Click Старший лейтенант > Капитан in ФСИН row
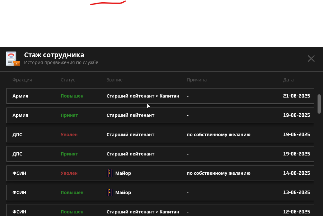This screenshot has width=323, height=216. coord(143,212)
